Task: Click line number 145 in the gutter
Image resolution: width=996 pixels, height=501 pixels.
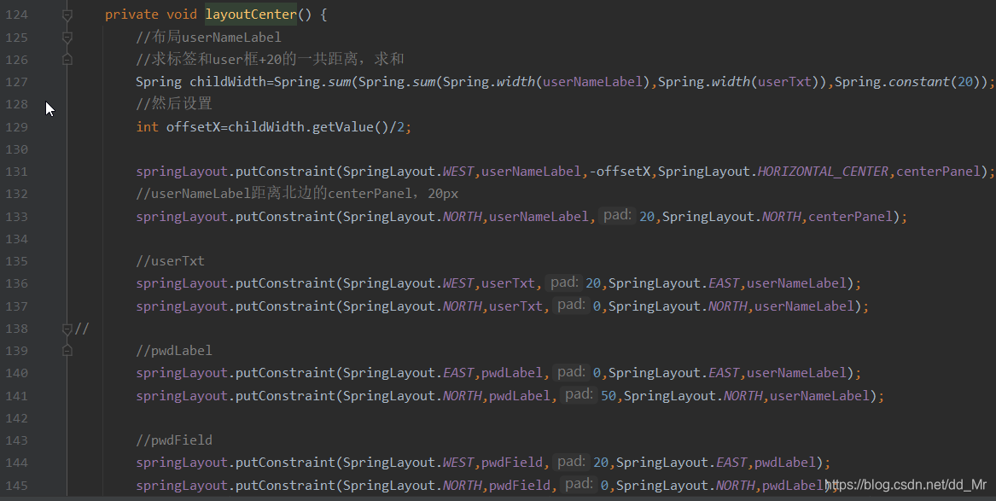Action: click(x=16, y=485)
